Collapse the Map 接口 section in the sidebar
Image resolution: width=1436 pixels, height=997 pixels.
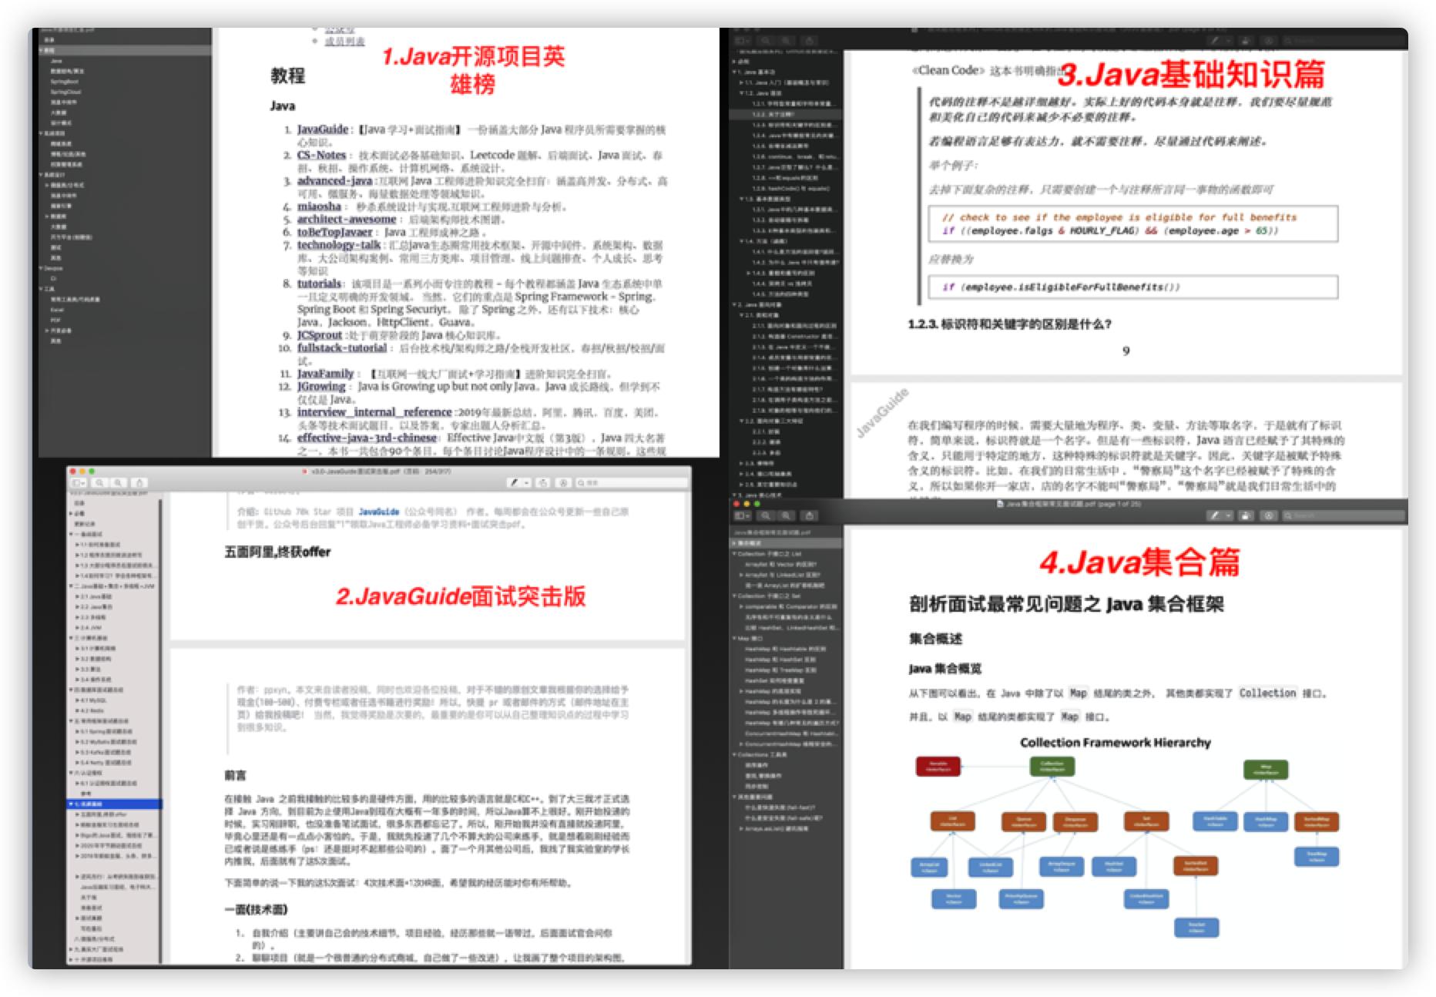734,638
